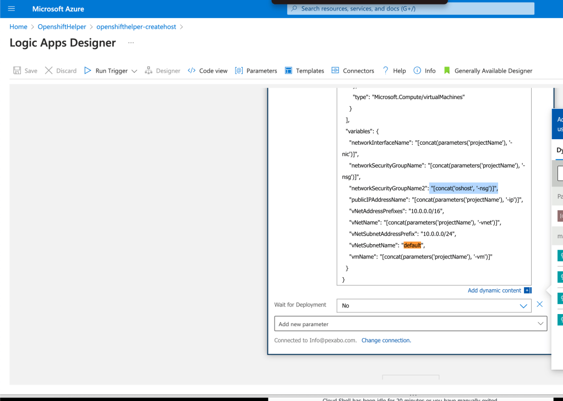Open the ellipsis menu beside Logic Apps Designer

131,43
